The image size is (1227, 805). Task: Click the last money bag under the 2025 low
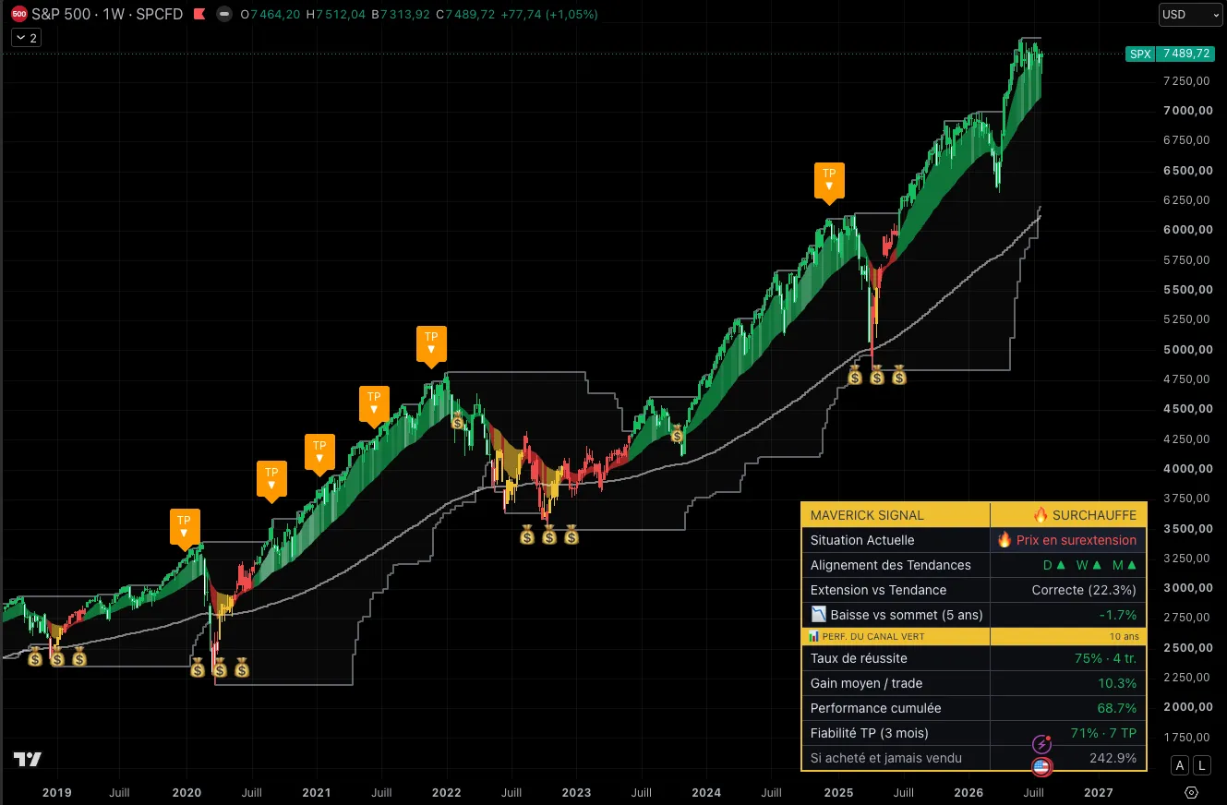click(x=899, y=375)
